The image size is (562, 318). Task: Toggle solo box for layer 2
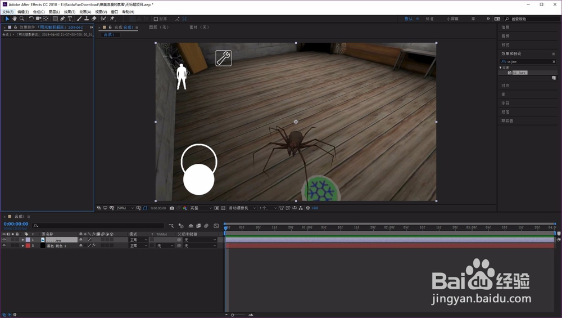pyautogui.click(x=12, y=246)
